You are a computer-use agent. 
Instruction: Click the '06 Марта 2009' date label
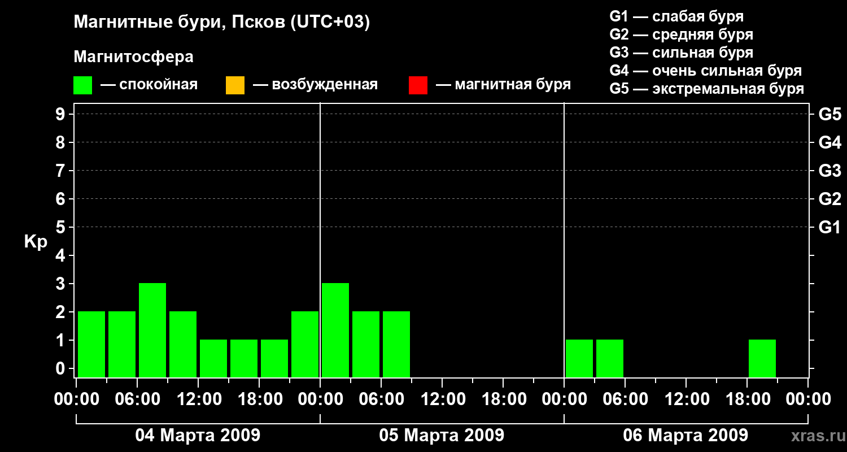686,436
